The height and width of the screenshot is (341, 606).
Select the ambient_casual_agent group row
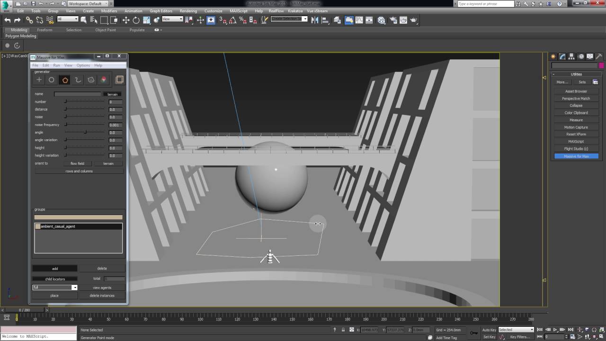78,226
